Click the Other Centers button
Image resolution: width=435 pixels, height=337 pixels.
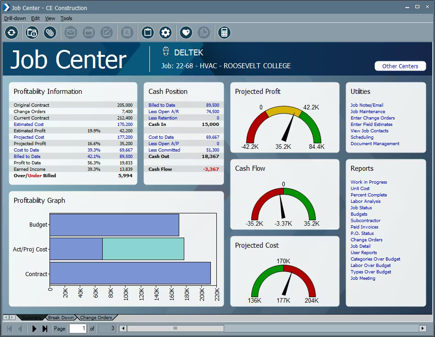tap(400, 66)
